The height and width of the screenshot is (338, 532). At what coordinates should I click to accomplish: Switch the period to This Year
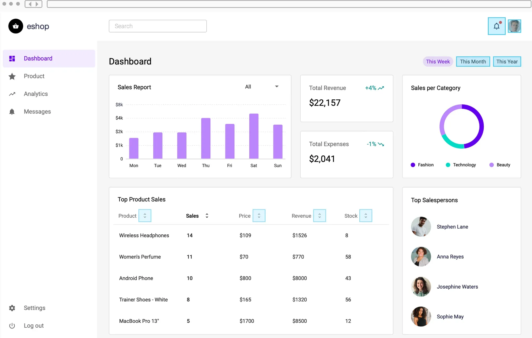pyautogui.click(x=507, y=62)
